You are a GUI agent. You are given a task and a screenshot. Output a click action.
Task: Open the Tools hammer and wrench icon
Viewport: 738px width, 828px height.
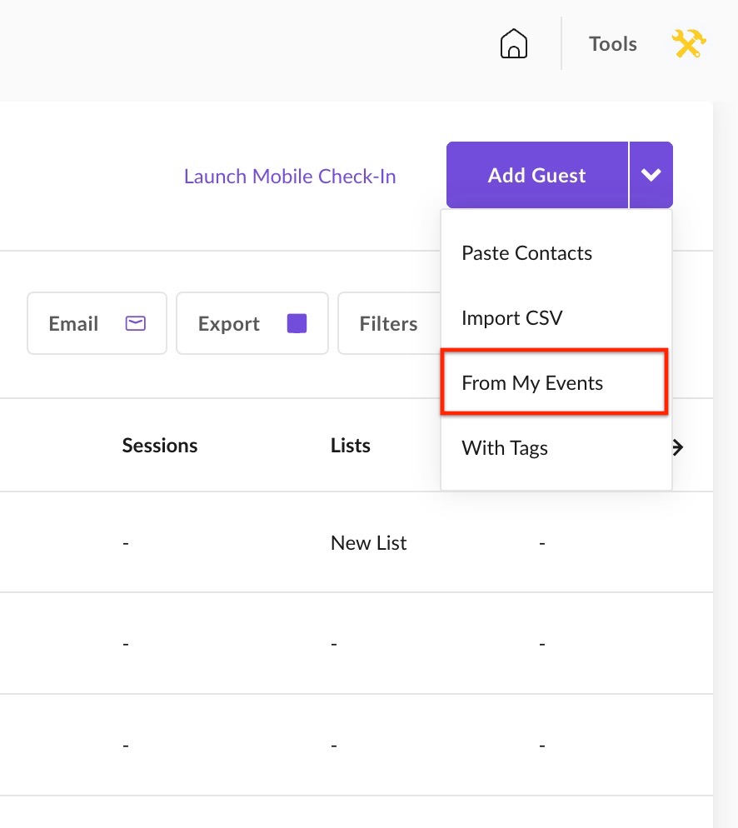click(688, 43)
